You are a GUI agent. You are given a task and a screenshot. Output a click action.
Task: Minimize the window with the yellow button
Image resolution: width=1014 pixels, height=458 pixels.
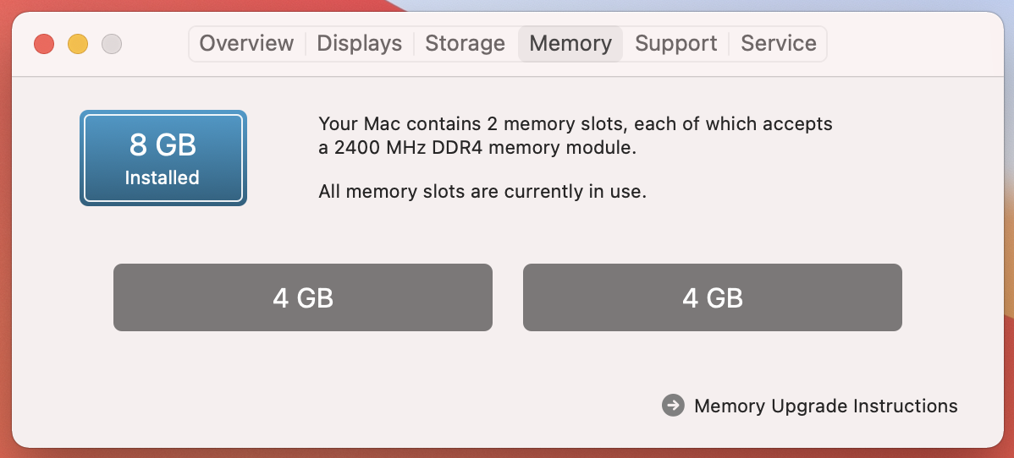[x=78, y=44]
